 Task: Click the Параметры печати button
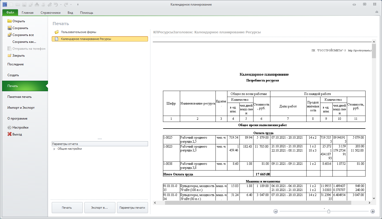click(x=132, y=208)
